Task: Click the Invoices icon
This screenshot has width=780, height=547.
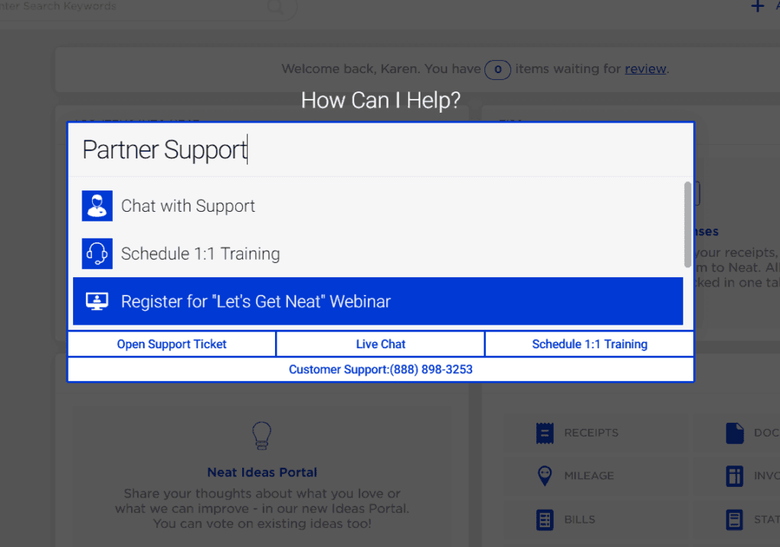Action: click(x=734, y=476)
